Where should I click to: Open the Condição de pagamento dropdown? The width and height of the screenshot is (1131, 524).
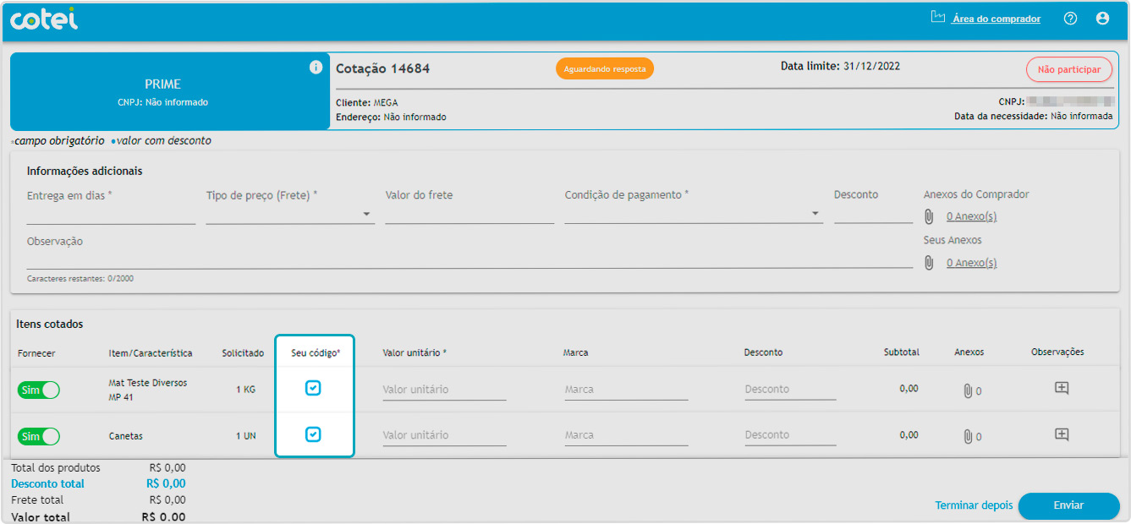tap(693, 215)
